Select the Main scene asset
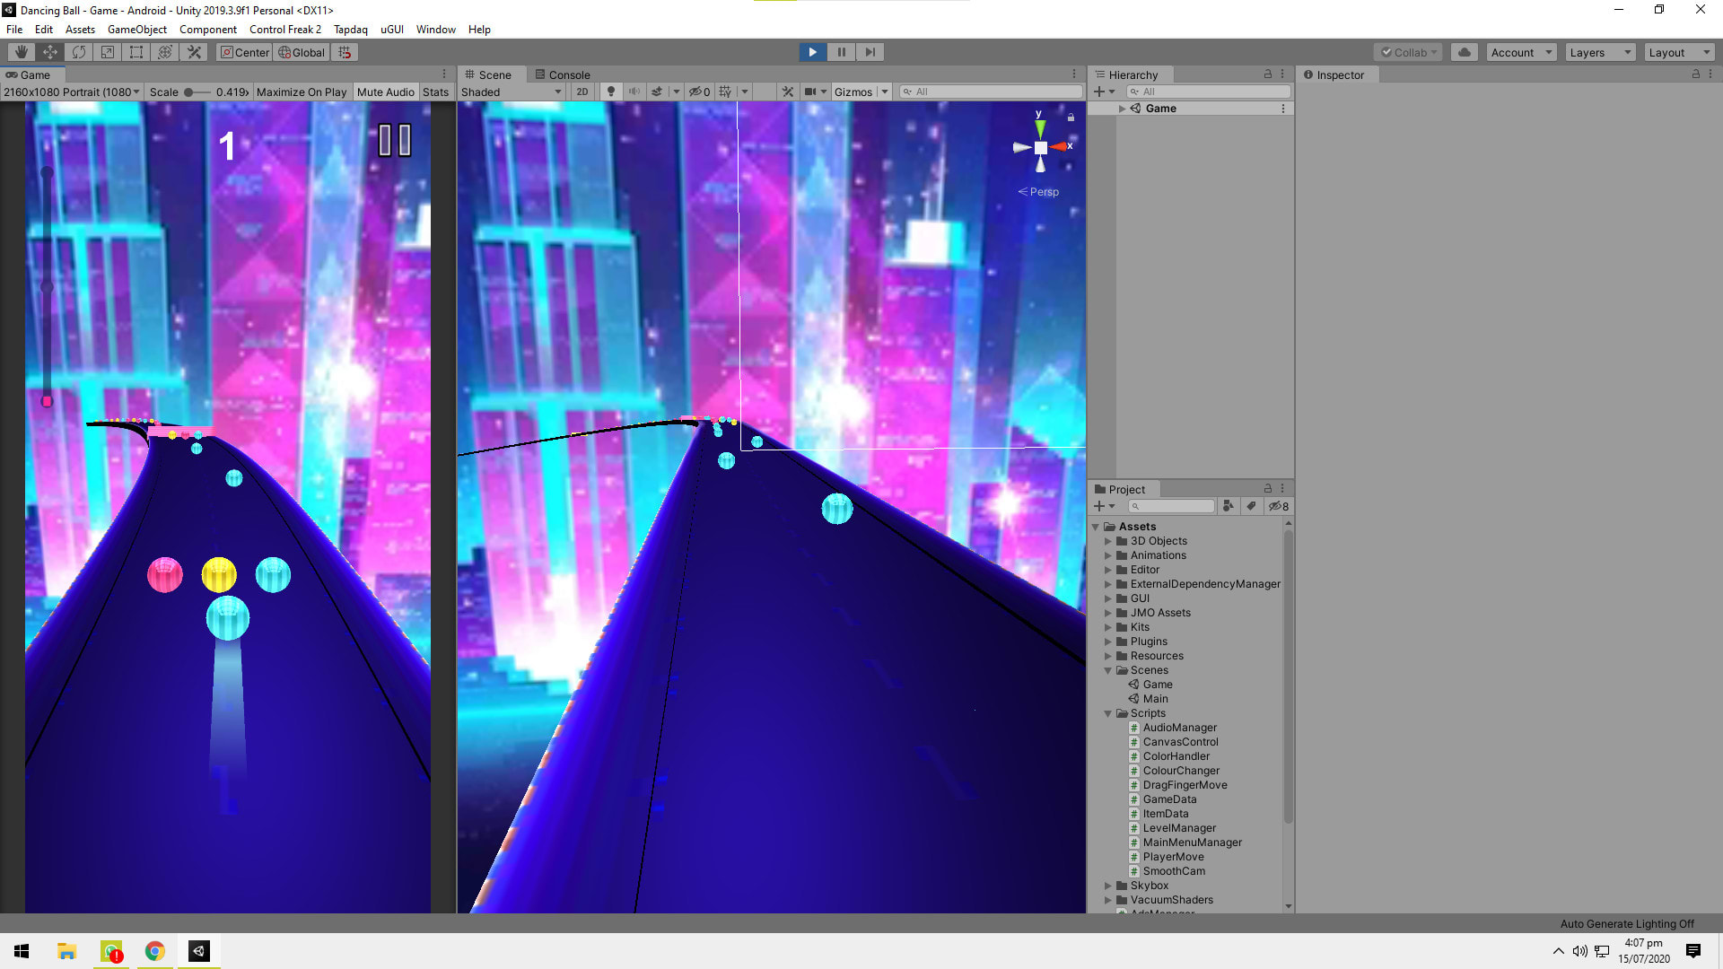Screen dimensions: 1723x969 [x=1155, y=699]
